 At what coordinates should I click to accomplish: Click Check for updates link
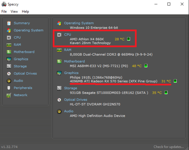(169, 147)
